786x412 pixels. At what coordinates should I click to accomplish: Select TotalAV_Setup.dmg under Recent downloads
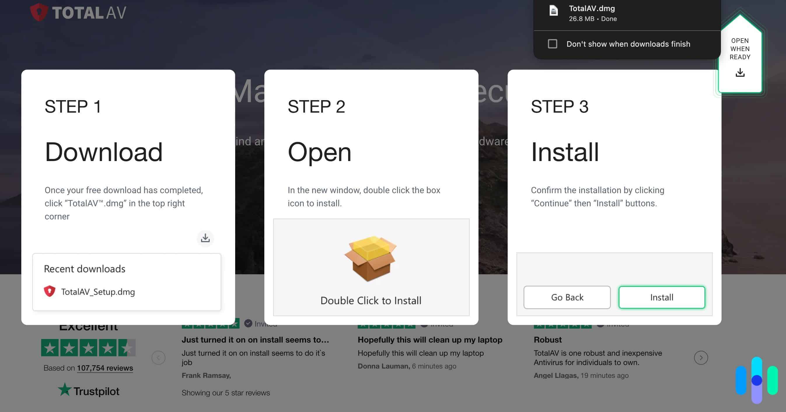98,292
